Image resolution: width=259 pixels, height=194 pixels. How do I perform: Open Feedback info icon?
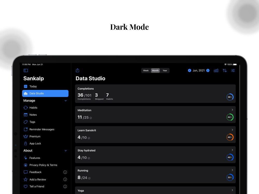coord(65,172)
